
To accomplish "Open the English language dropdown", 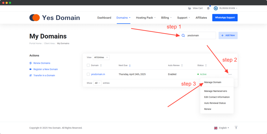I will [x=224, y=128].
